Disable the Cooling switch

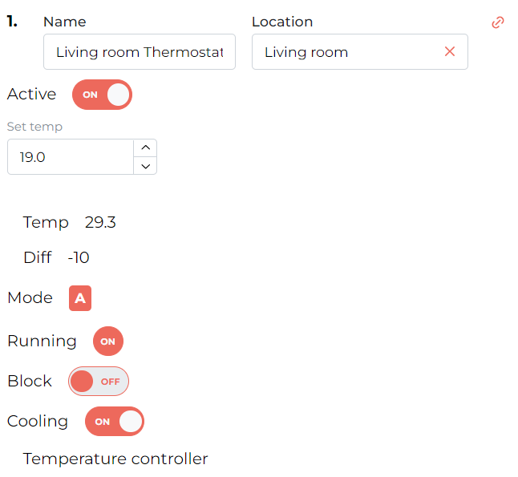tap(115, 421)
